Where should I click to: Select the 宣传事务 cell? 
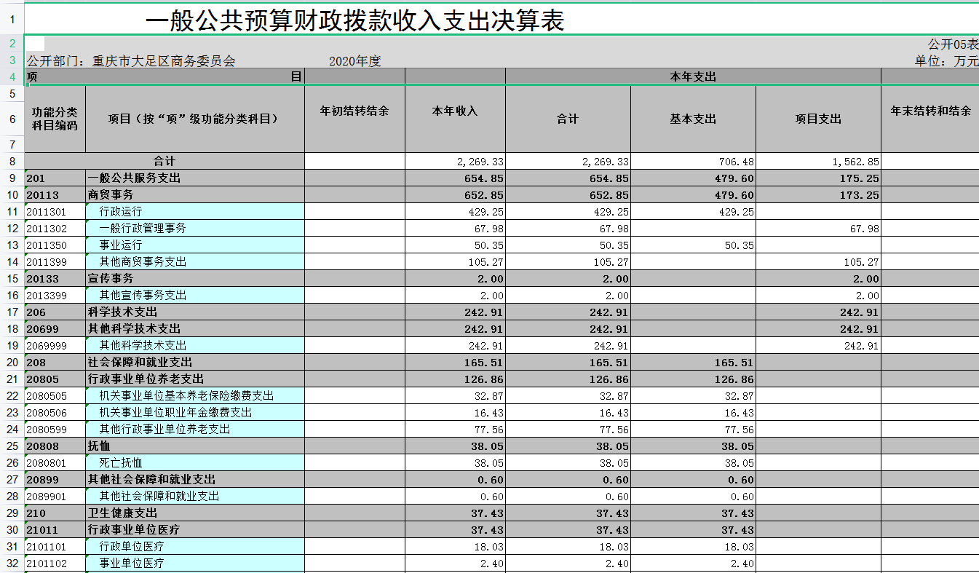[x=194, y=278]
